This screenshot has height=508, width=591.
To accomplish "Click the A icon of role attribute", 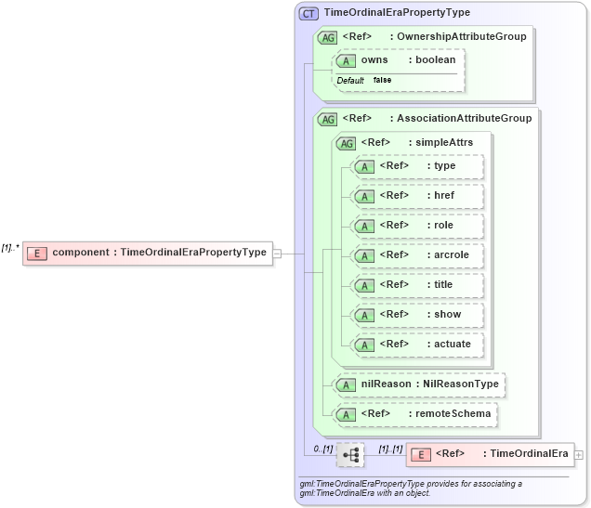I will pos(364,227).
